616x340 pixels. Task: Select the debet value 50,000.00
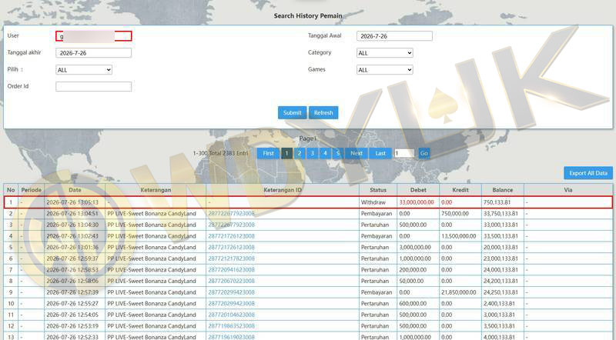(411, 281)
